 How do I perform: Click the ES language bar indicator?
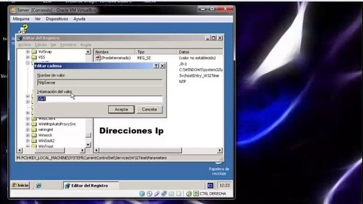tap(210, 185)
